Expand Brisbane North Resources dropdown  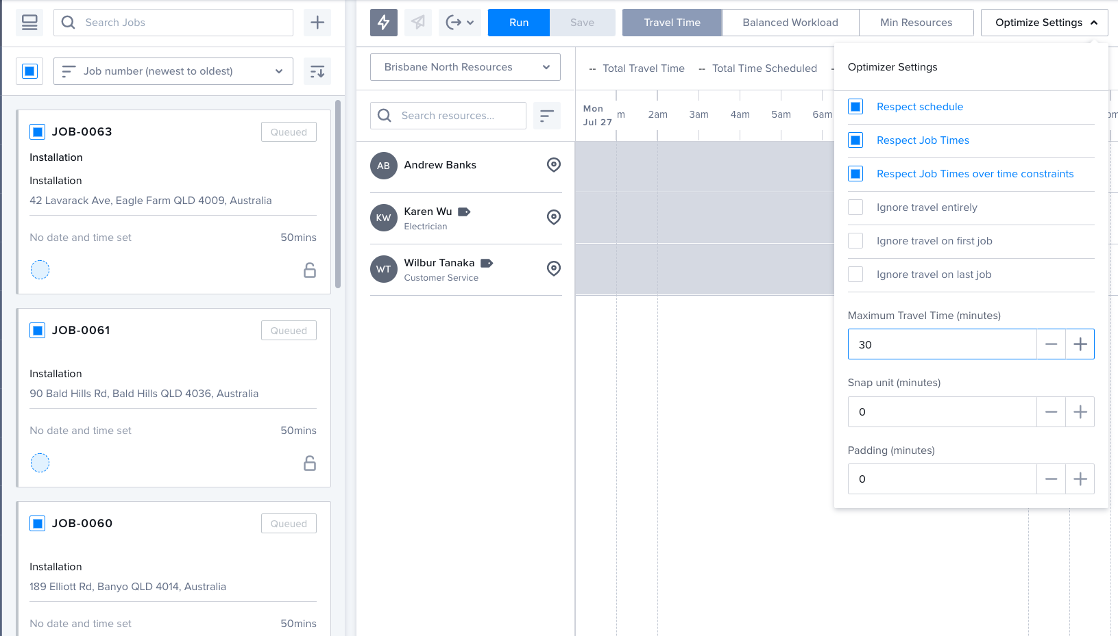coord(465,67)
